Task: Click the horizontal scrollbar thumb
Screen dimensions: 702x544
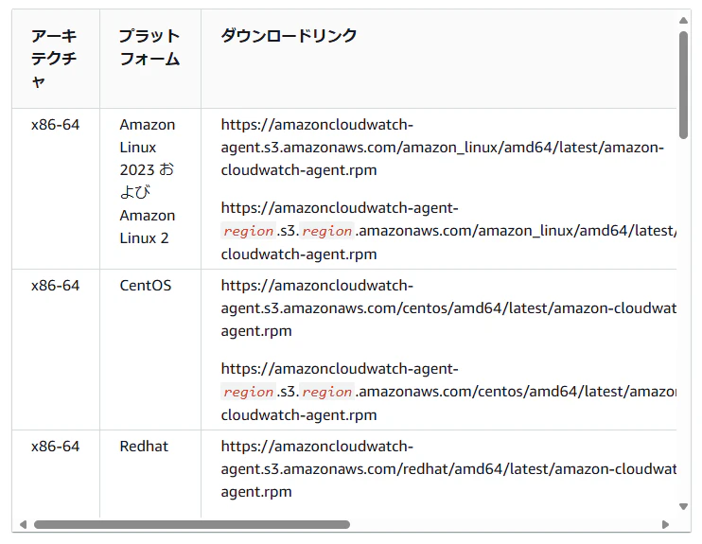Action: click(192, 524)
